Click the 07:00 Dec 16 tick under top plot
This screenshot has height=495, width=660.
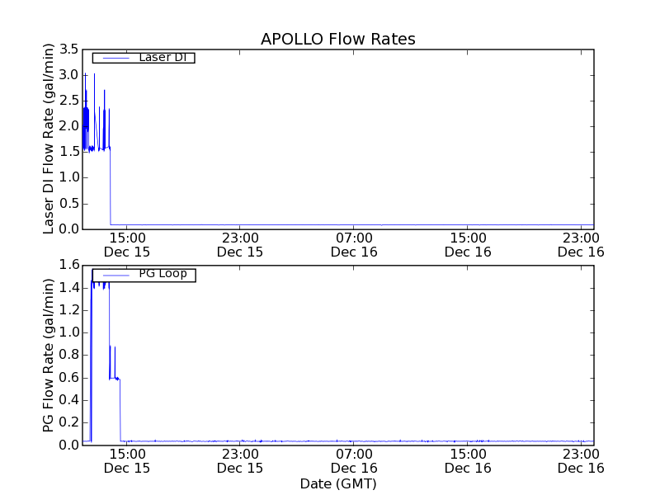click(x=353, y=244)
